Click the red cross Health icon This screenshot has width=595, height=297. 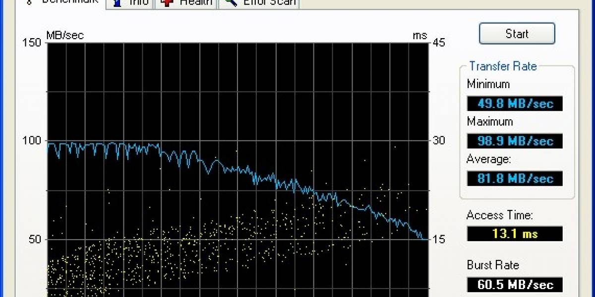pyautogui.click(x=167, y=3)
